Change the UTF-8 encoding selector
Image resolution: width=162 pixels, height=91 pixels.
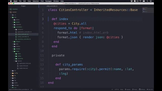(116, 89)
